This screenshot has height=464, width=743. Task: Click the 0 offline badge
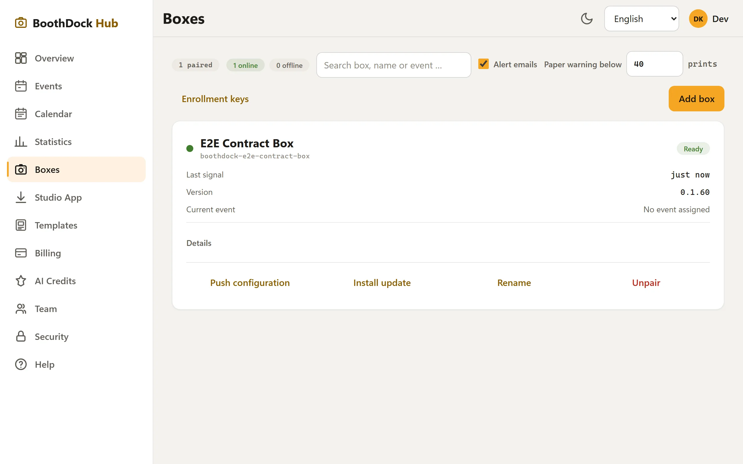click(289, 65)
